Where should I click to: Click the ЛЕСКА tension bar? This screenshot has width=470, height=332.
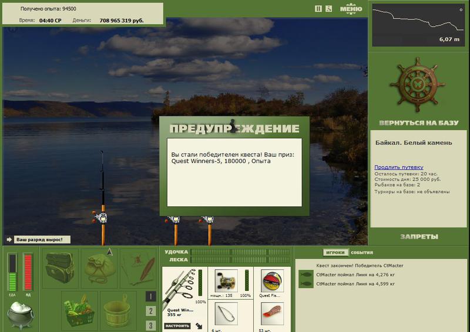pos(240,260)
